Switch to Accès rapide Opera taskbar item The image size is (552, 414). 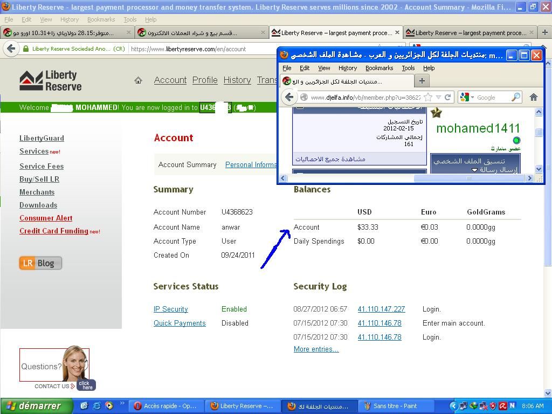pyautogui.click(x=165, y=406)
